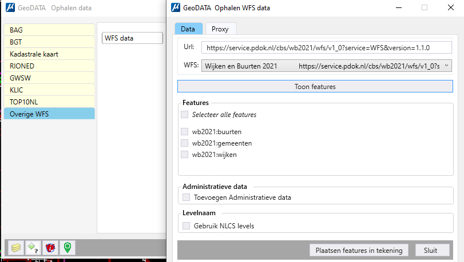464x262 pixels.
Task: Check Selecteer alle features
Action: [x=184, y=115]
